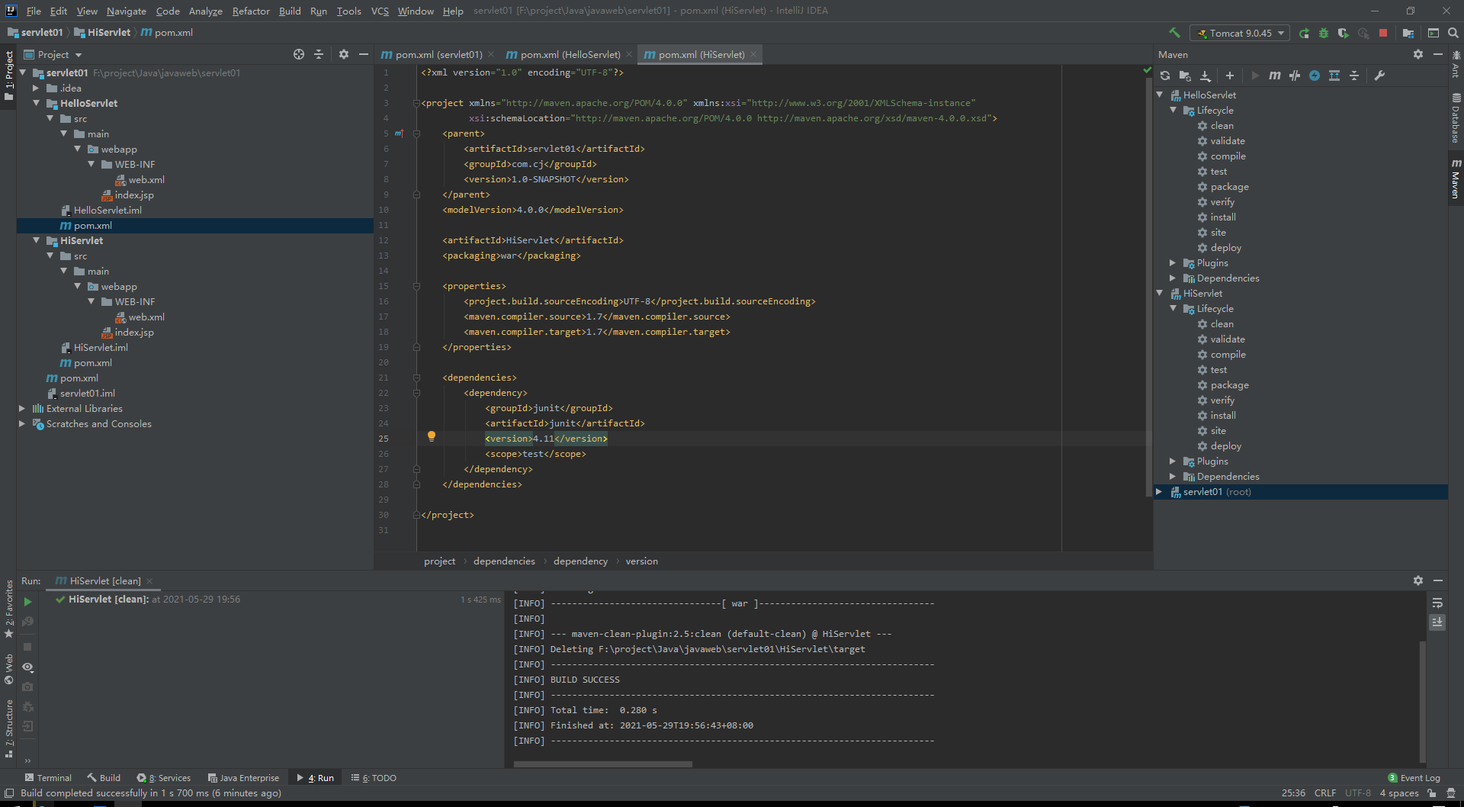The height and width of the screenshot is (807, 1464).
Task: Open the Project Structure icon
Action: pyautogui.click(x=1408, y=33)
